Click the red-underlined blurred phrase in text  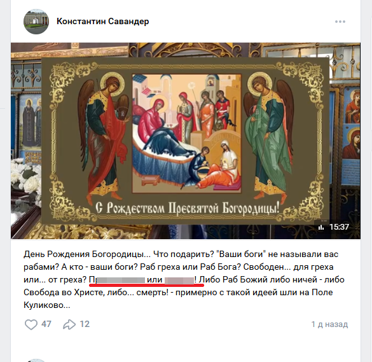[x=146, y=281]
